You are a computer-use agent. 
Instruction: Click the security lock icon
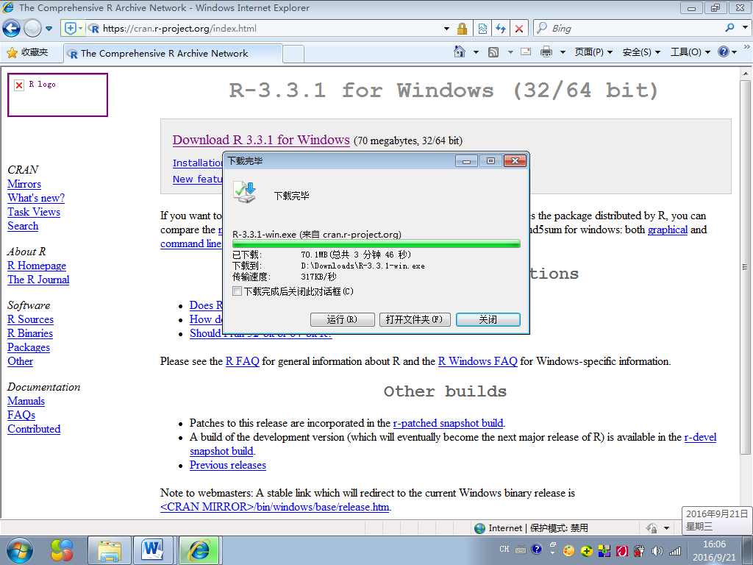click(462, 29)
